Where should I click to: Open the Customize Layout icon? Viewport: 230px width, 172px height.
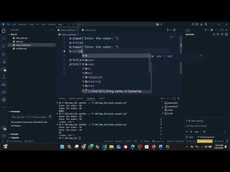(x=193, y=24)
